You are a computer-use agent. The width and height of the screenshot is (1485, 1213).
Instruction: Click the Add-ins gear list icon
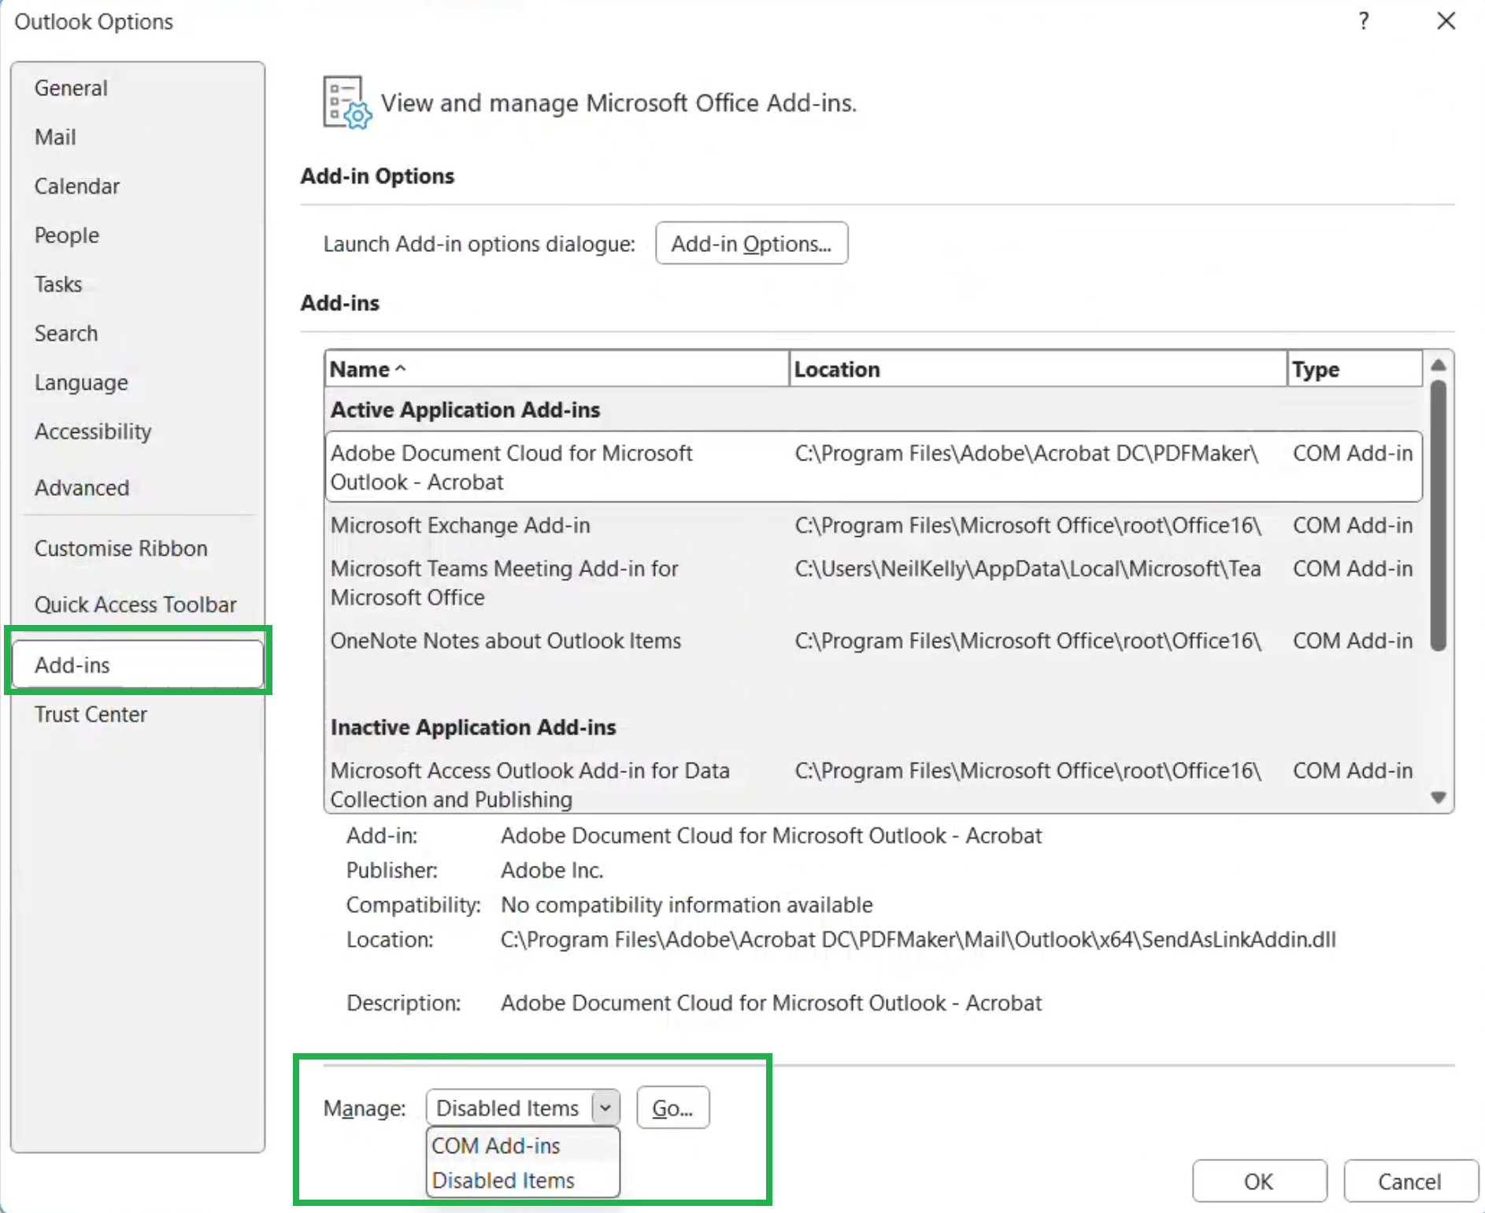click(x=346, y=103)
